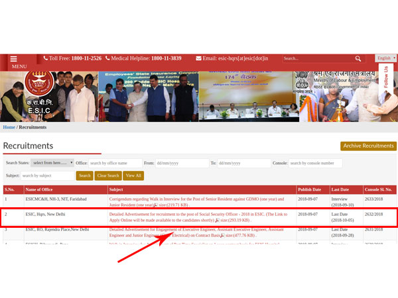Open the hamburger MENU icon
Screen dimensions: 398x298
14,59
